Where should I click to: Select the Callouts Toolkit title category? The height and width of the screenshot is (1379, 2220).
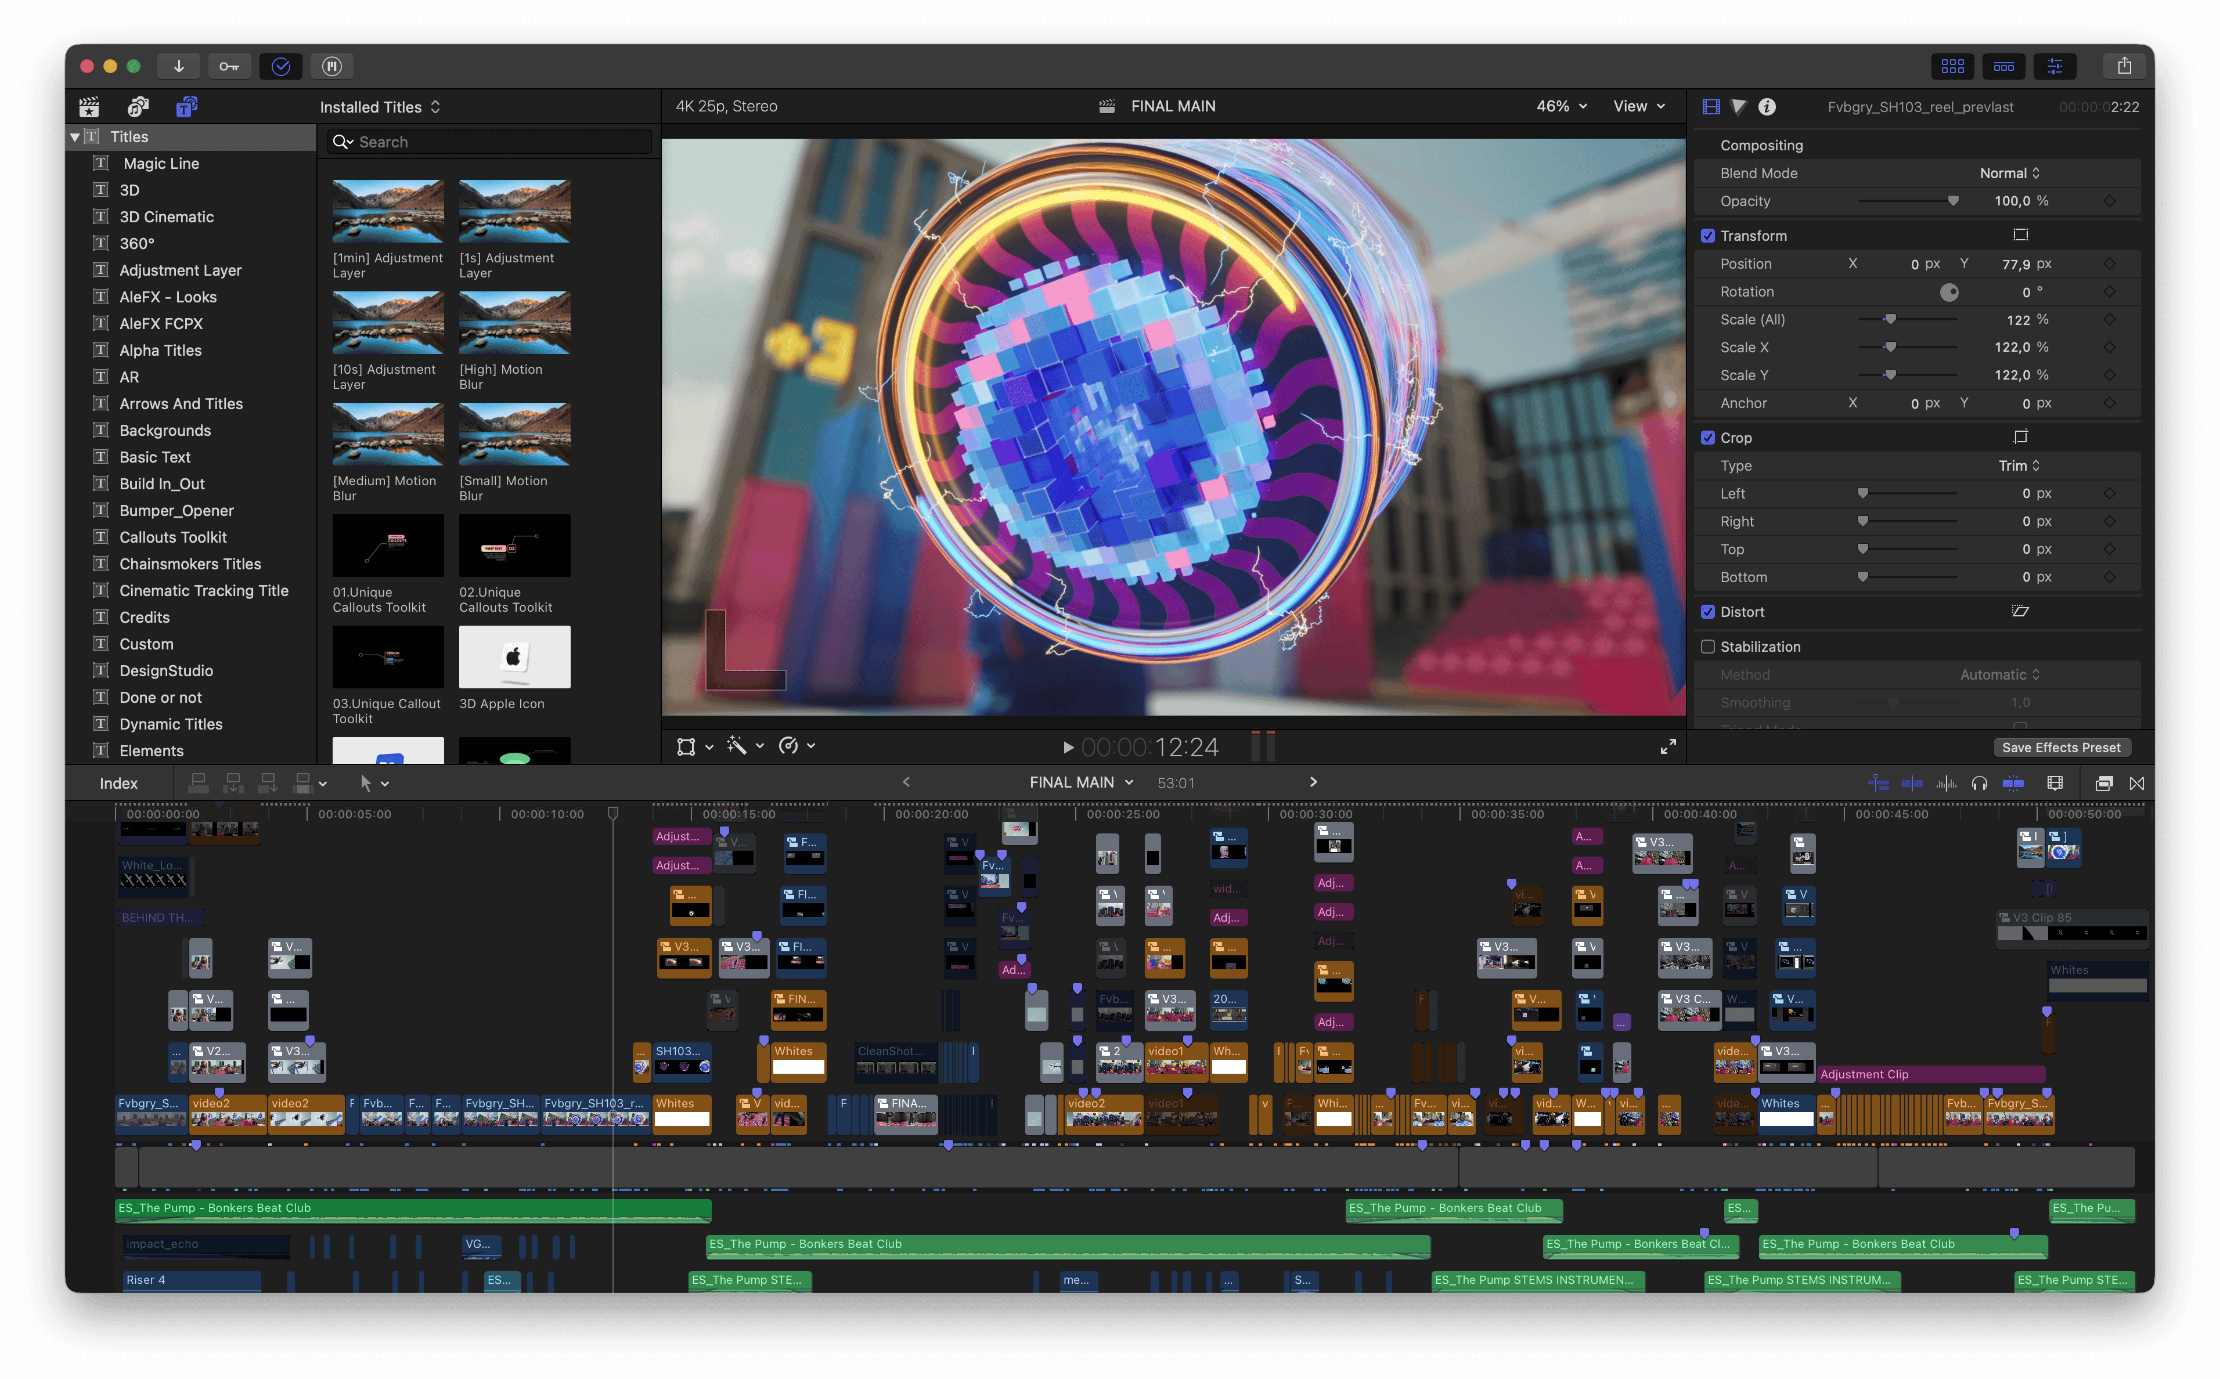(x=172, y=537)
